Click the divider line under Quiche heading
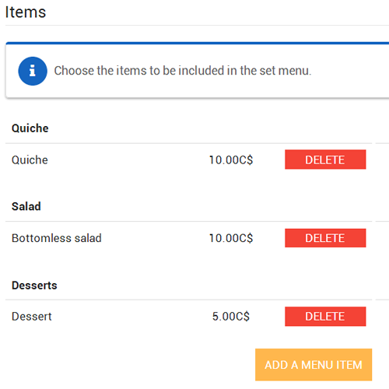The width and height of the screenshot is (389, 389). [x=188, y=143]
